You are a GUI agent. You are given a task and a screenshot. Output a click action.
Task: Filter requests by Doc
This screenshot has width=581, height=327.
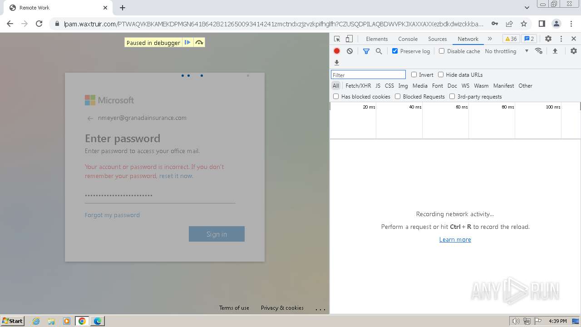(452, 86)
